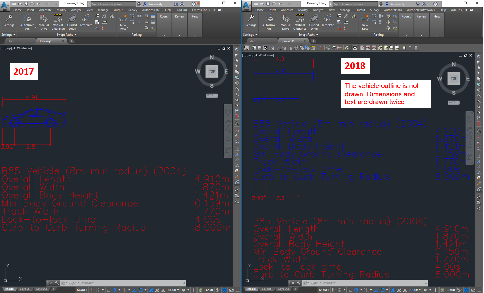The width and height of the screenshot is (484, 293).
Task: Launch Vertical Clearance tool in the 2018 window
Action: point(300,22)
